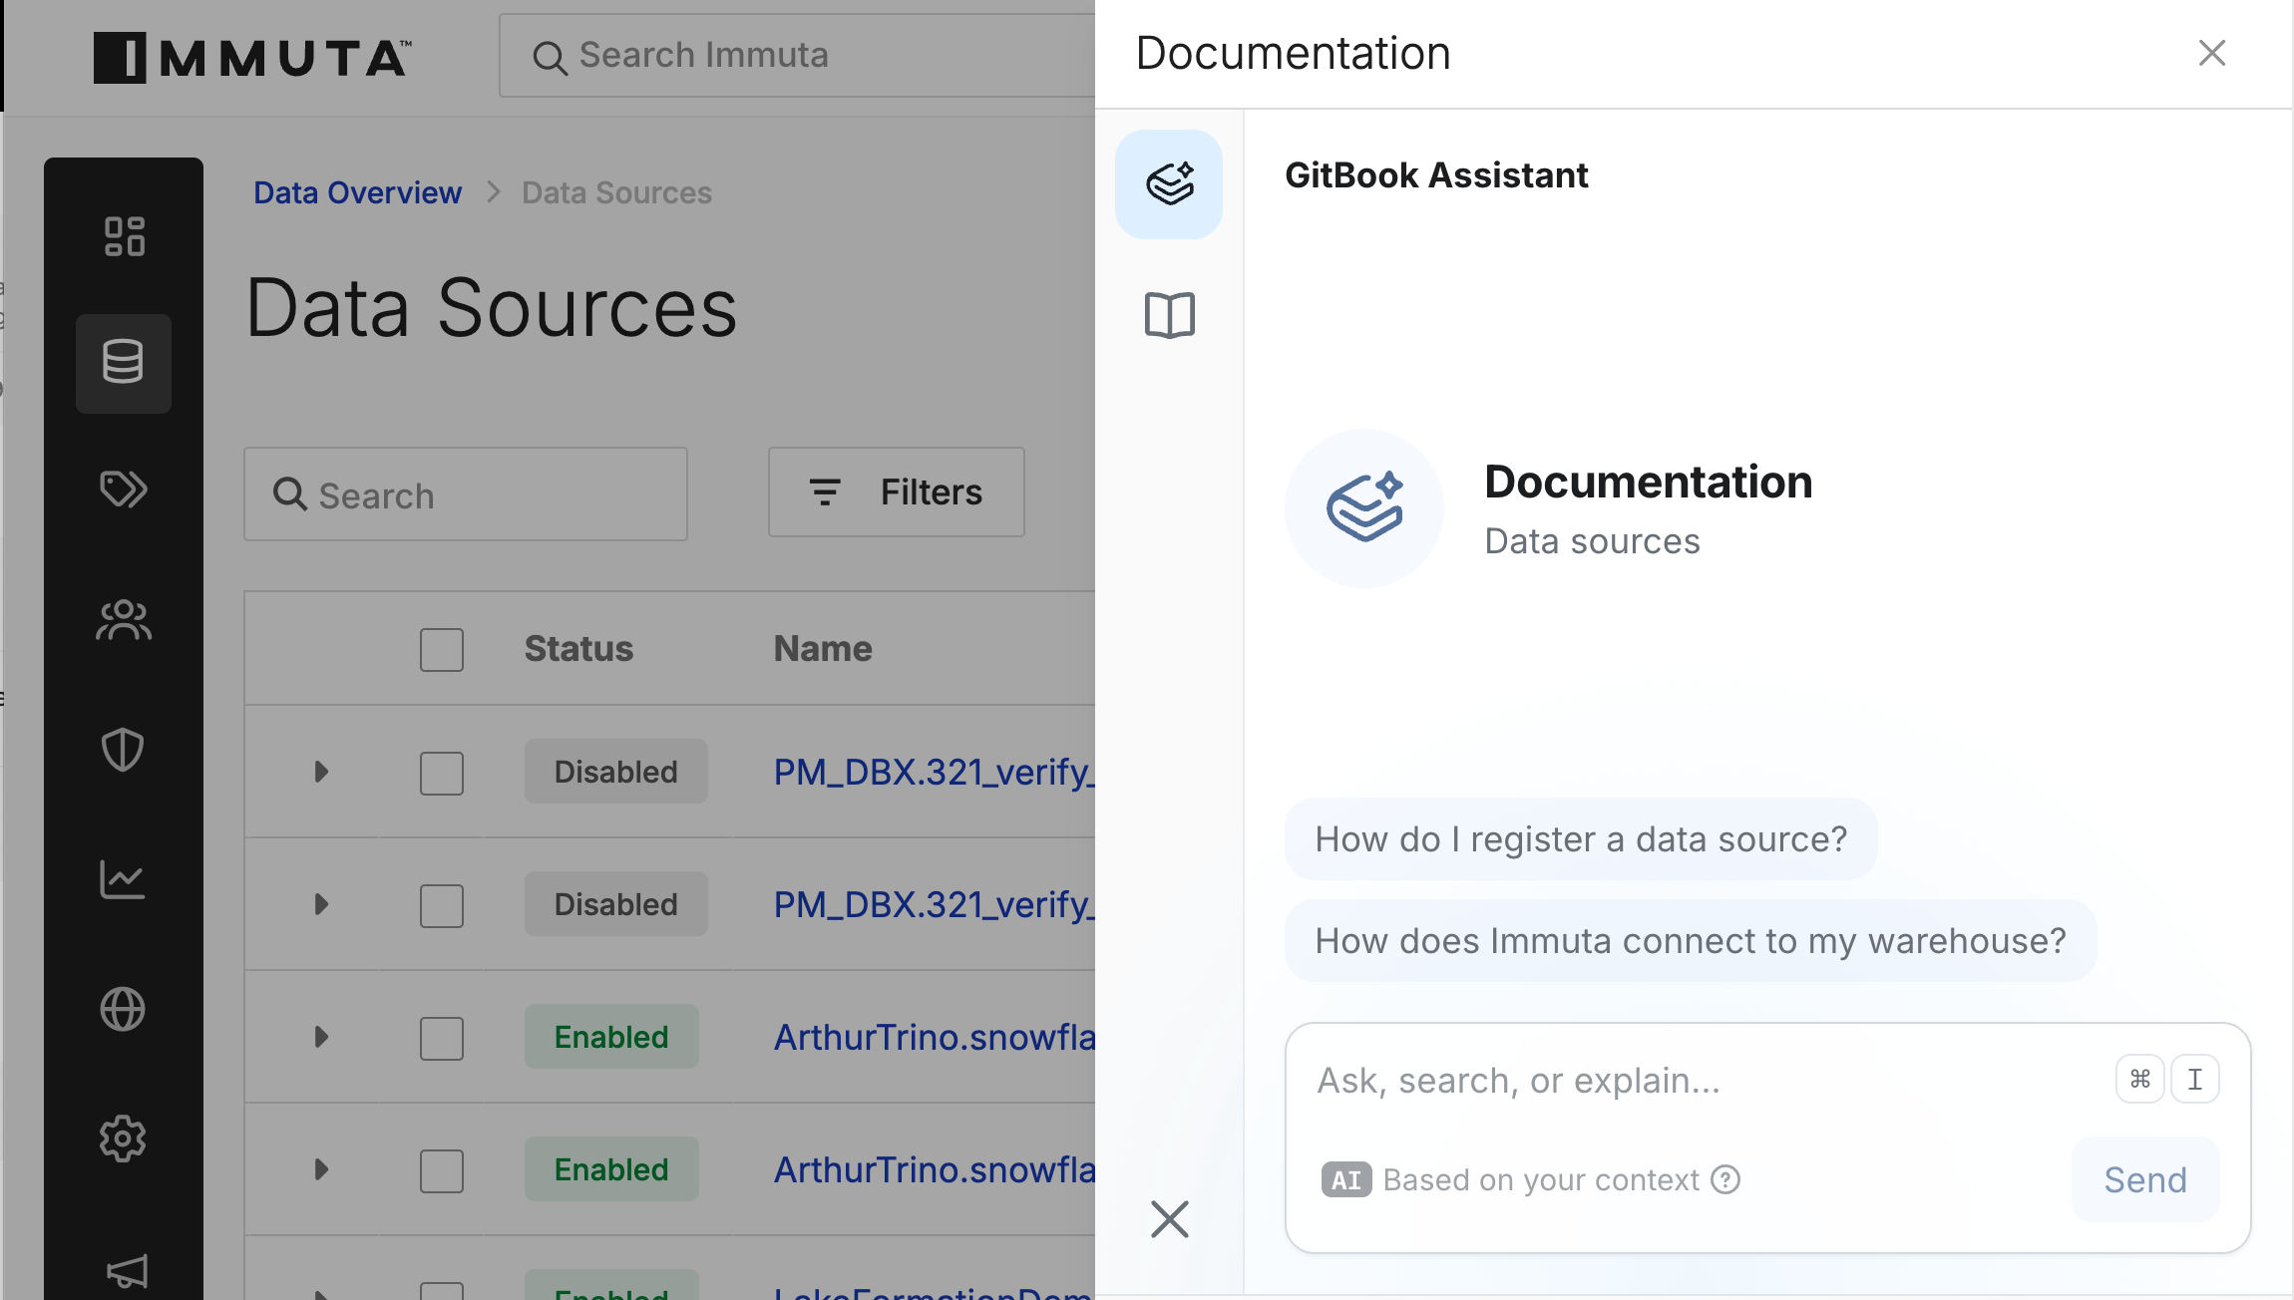Open the Policies shield icon
2294x1300 pixels.
(x=124, y=750)
